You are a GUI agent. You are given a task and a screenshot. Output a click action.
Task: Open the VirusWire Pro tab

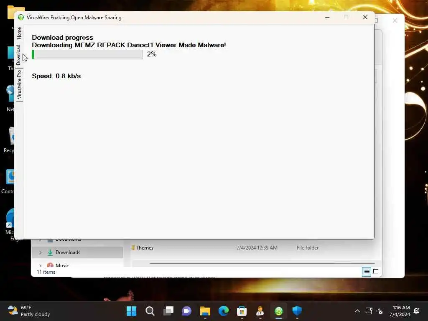point(19,84)
